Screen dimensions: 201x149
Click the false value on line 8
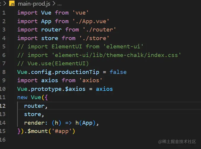point(118,72)
